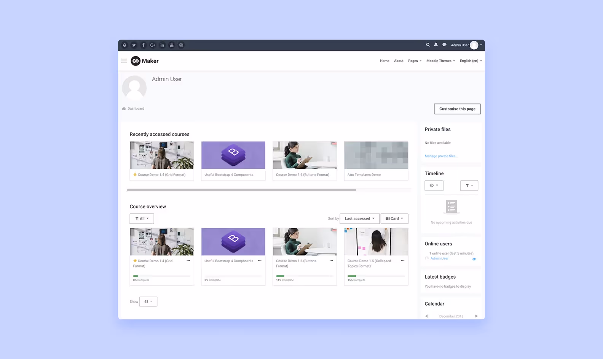603x359 pixels.
Task: Open recently accessed Course Demo 1.6 thumbnail
Action: click(305, 155)
